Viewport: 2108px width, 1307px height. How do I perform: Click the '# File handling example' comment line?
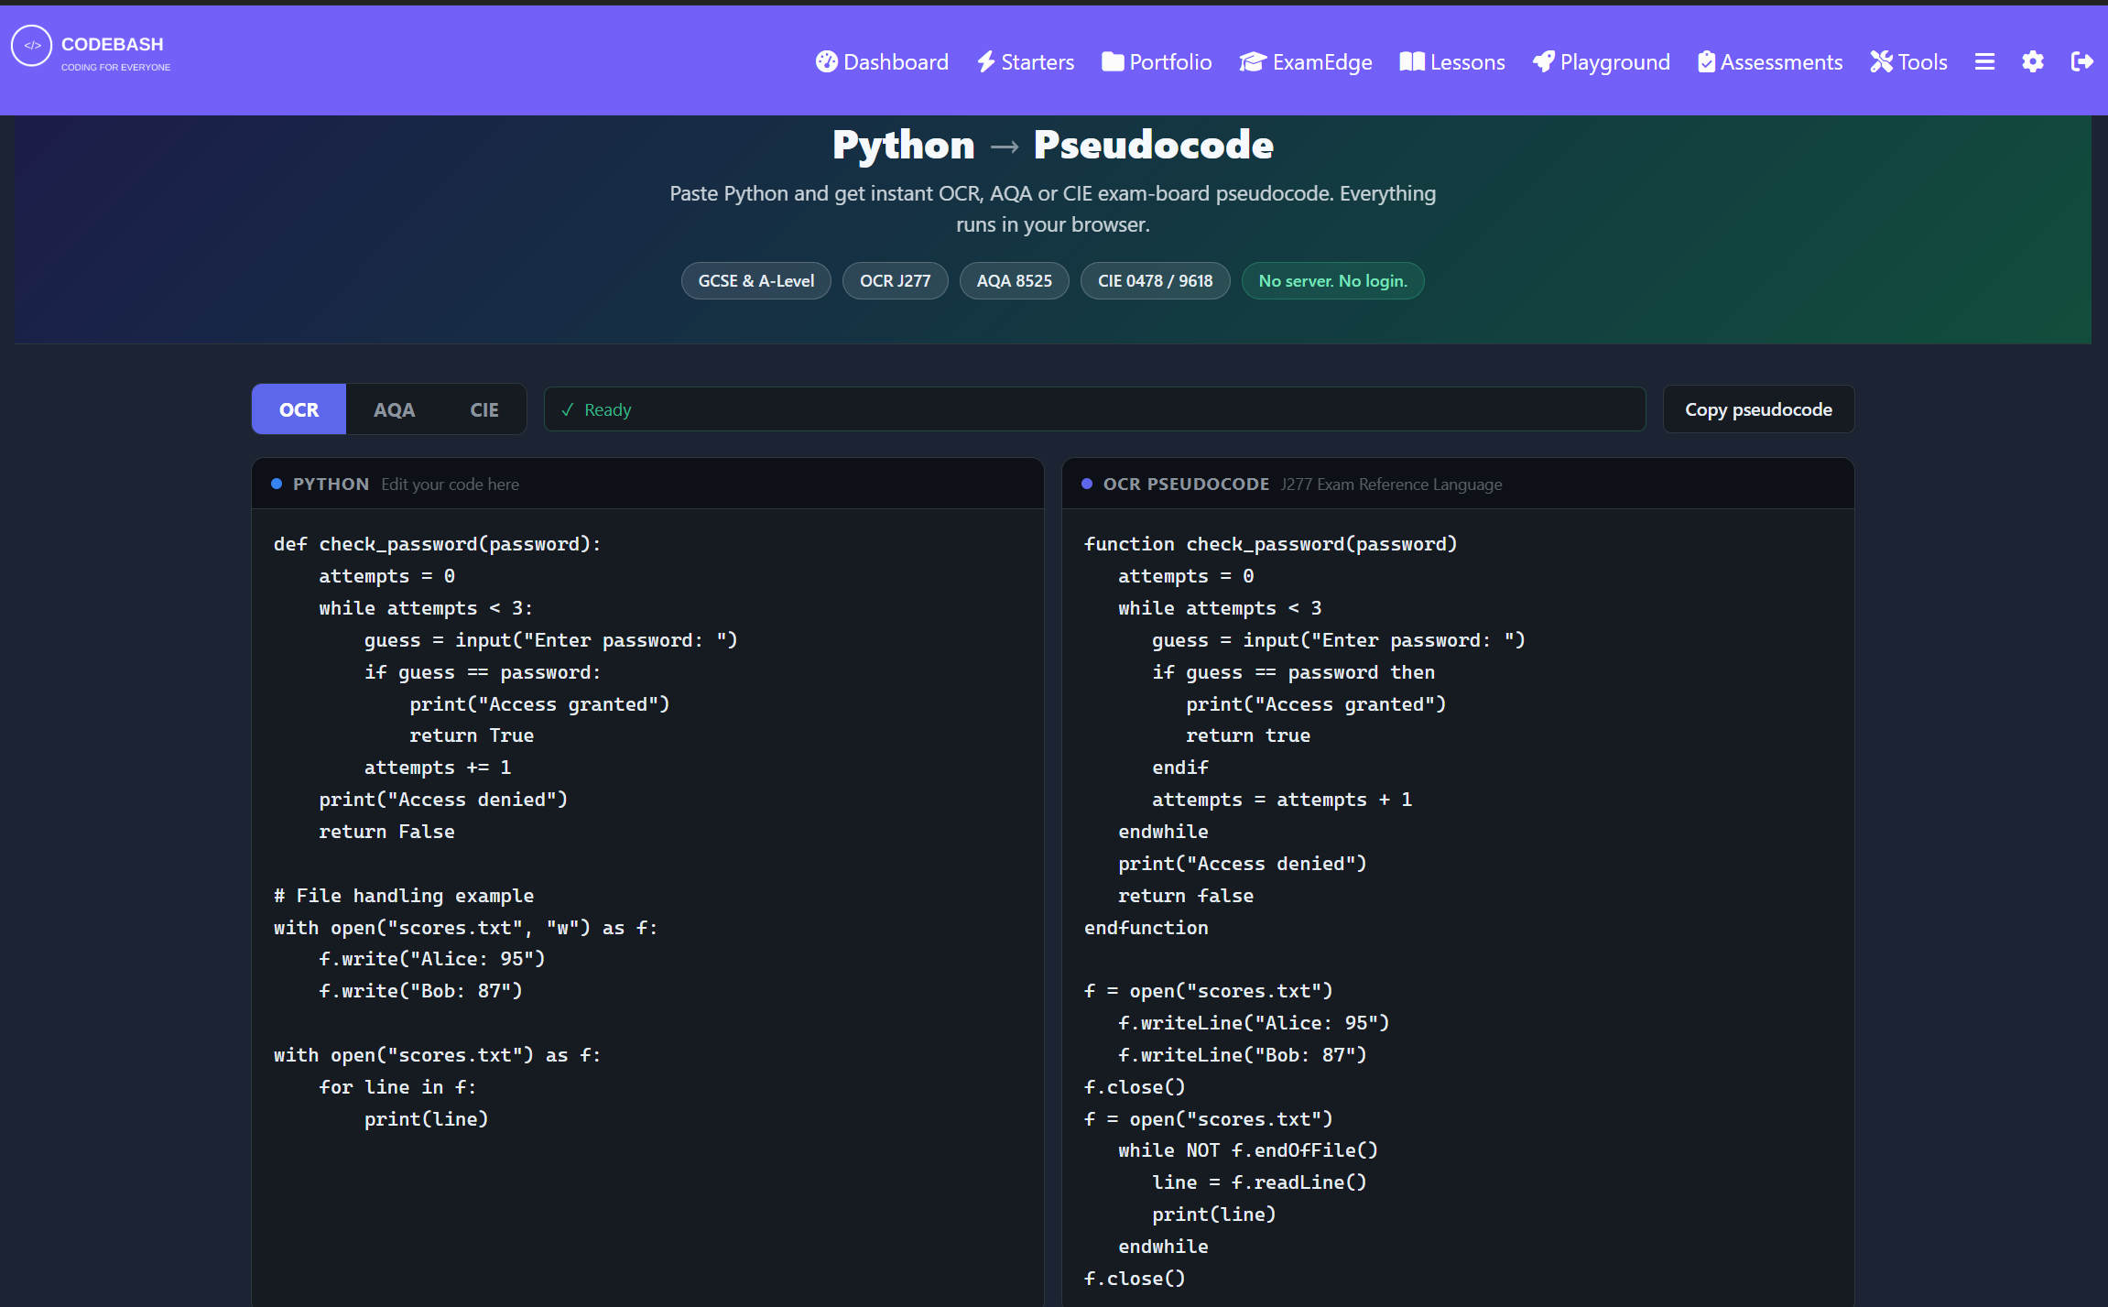[404, 896]
